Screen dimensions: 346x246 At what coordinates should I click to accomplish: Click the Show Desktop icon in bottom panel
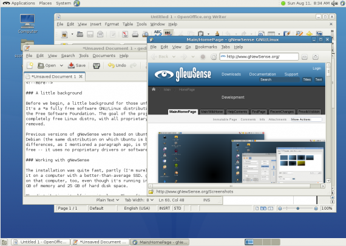pyautogui.click(x=4, y=242)
